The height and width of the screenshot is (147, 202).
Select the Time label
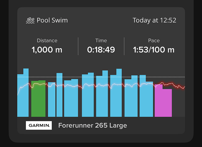click(x=101, y=41)
